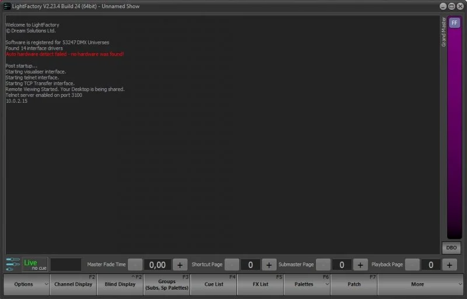This screenshot has height=299, width=467.
Task: Click the sliders icon beside the Live indicator
Action: click(12, 264)
